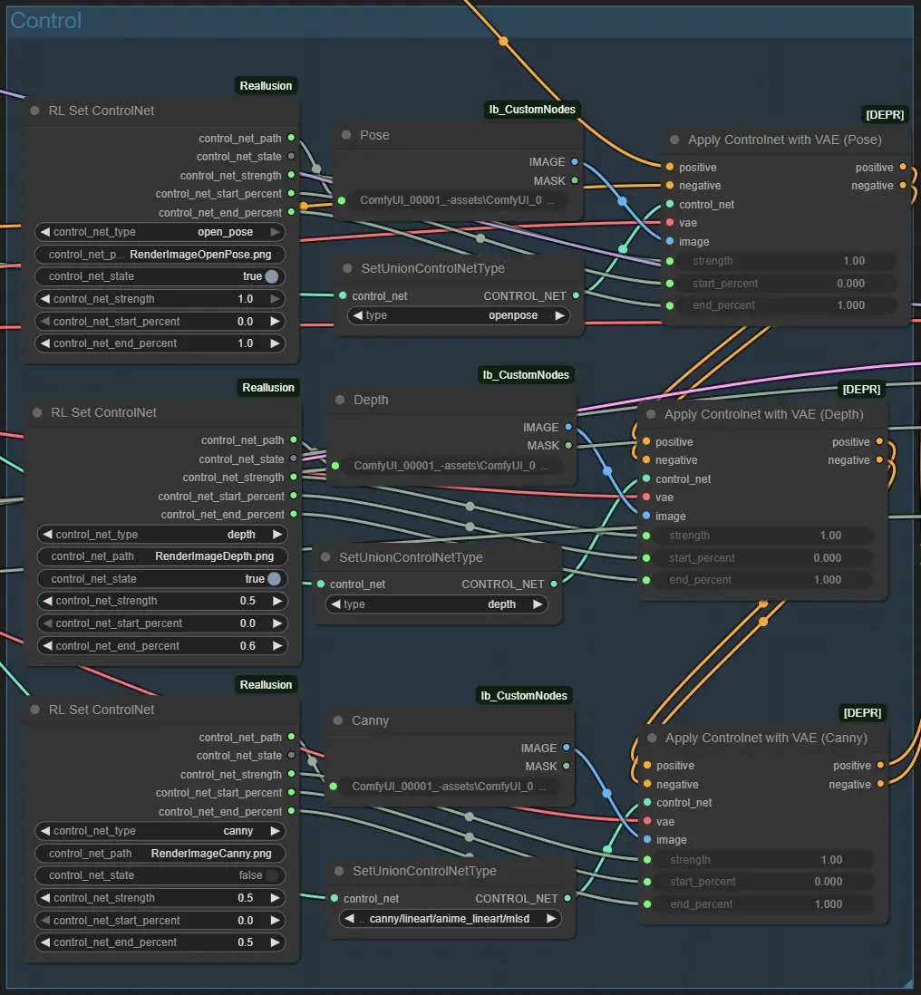
Task: Click the control_net input socket of the depth SetUnionControlNetType
Action: pos(321,584)
